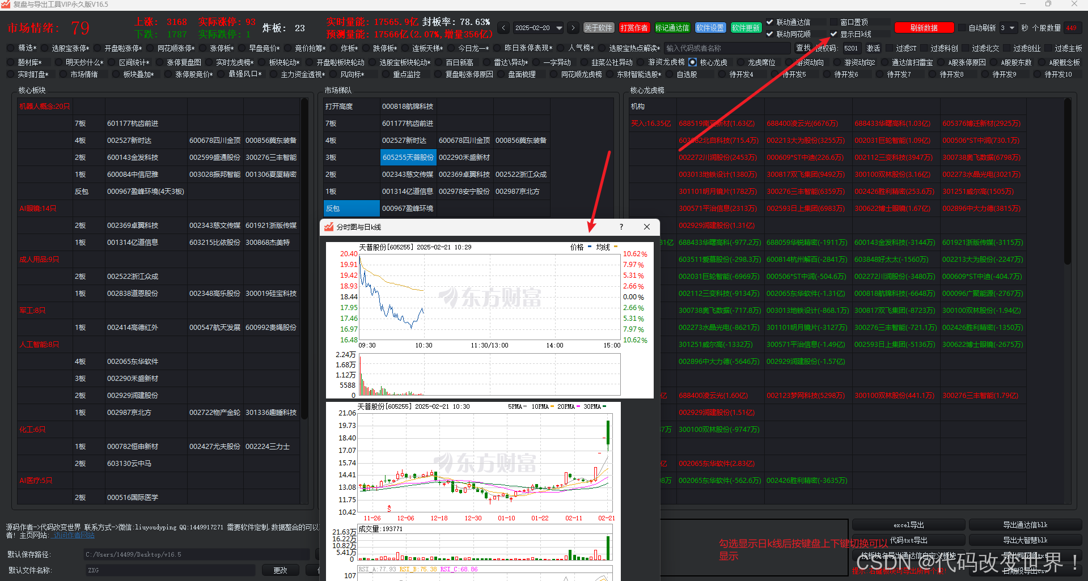Select 百日新高 radio option
The width and height of the screenshot is (1088, 581).
tap(438, 62)
